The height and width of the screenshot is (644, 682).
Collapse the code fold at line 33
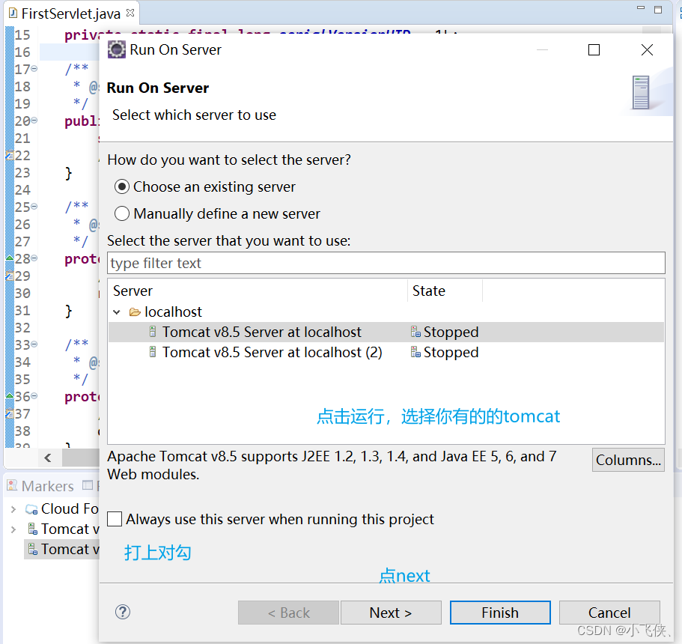[34, 344]
